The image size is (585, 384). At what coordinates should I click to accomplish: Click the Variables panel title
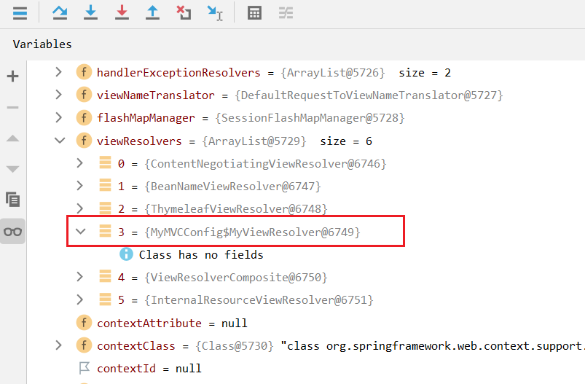[x=42, y=44]
